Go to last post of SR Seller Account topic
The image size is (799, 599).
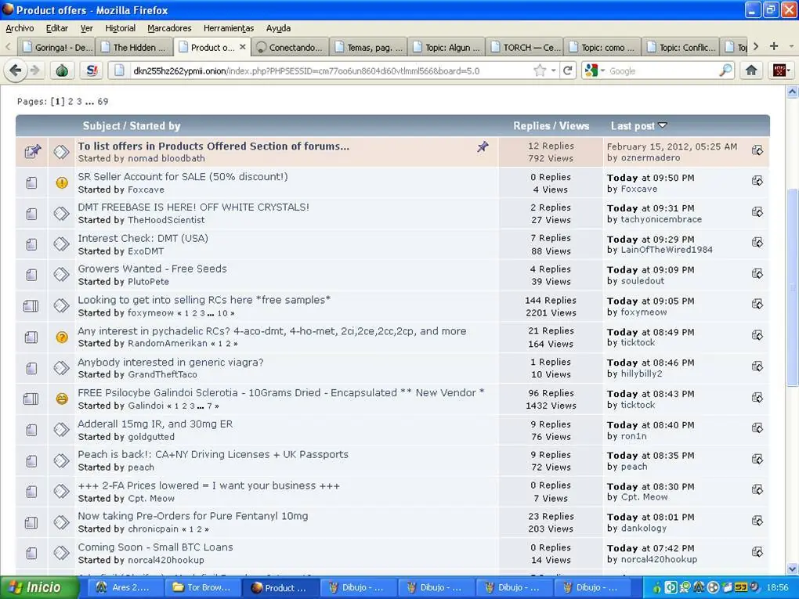tap(757, 182)
